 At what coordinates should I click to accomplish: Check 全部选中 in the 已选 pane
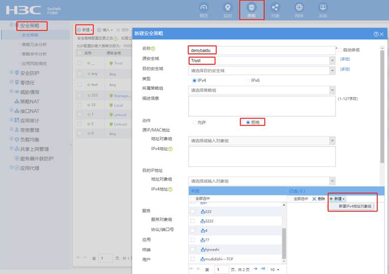pyautogui.click(x=290, y=199)
